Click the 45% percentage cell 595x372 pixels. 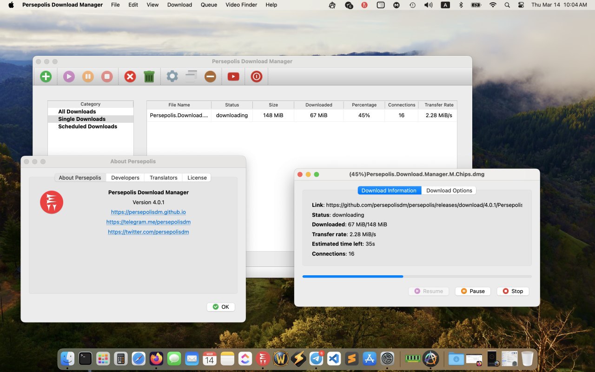364,115
